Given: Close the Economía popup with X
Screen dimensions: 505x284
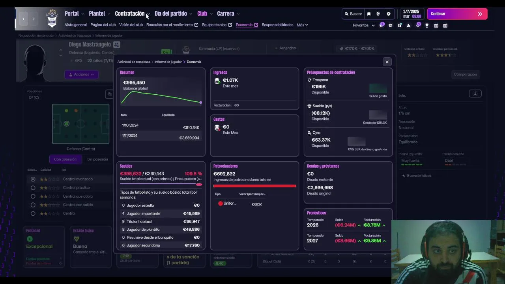Looking at the screenshot, I should pos(387,62).
